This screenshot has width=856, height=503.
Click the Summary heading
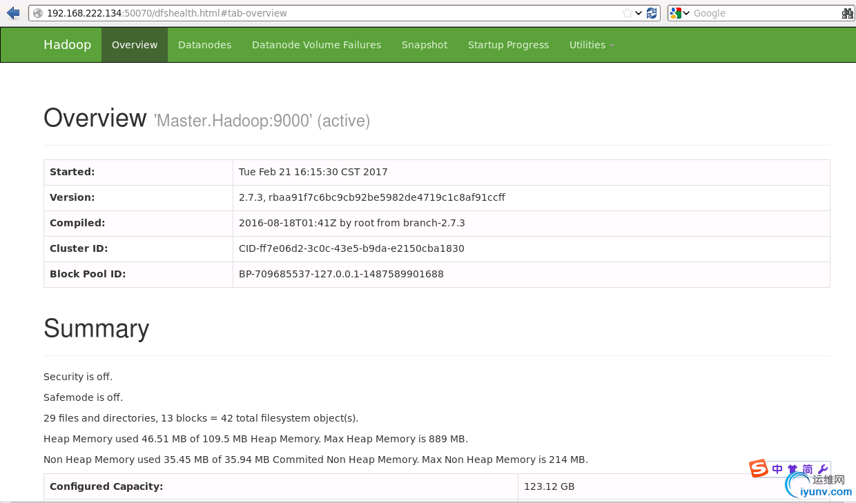pos(97,329)
